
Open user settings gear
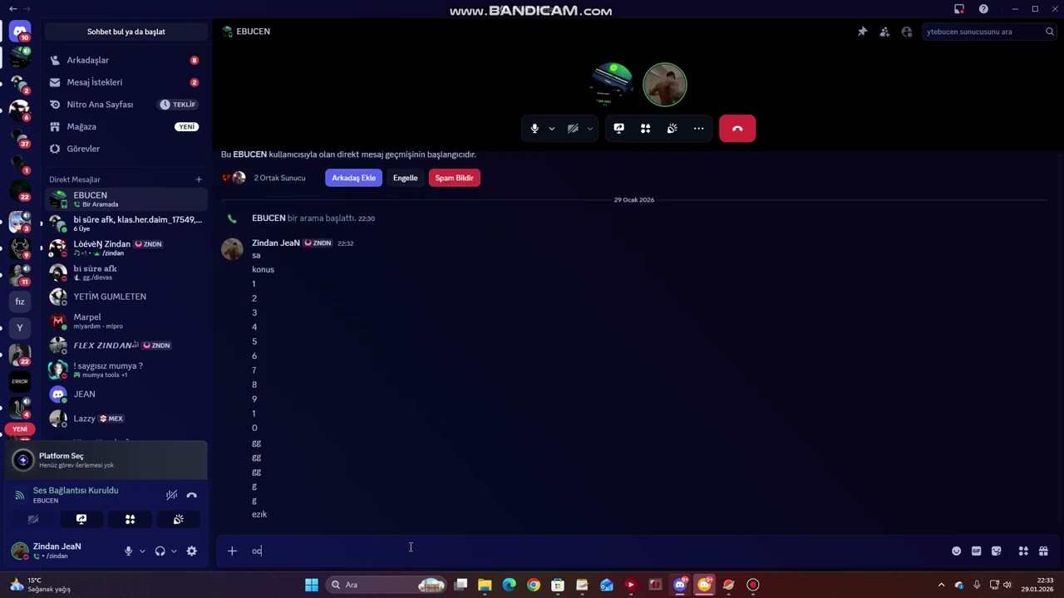tap(192, 551)
